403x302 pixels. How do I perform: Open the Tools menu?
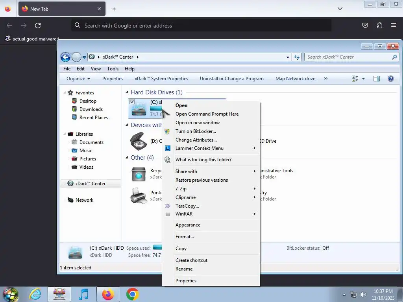[x=113, y=69]
